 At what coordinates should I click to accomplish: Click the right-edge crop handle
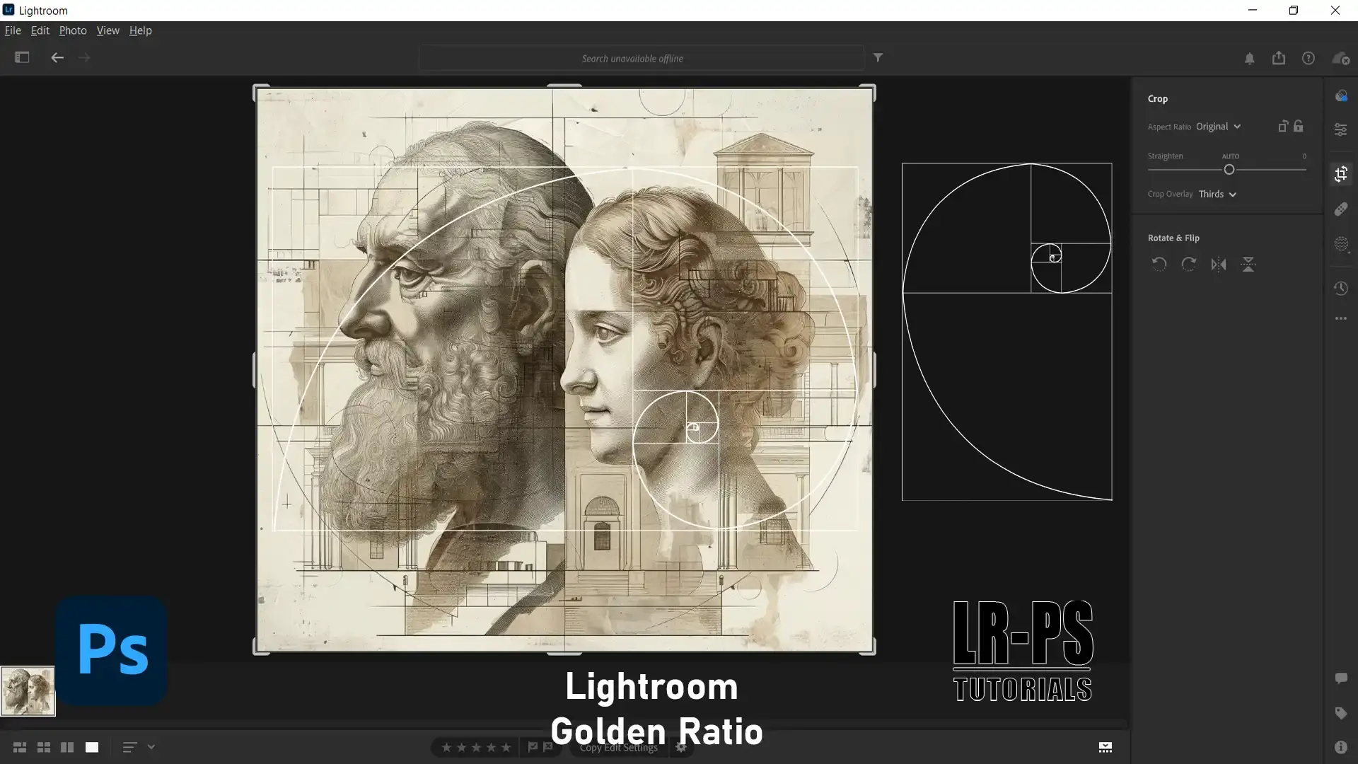pyautogui.click(x=874, y=369)
